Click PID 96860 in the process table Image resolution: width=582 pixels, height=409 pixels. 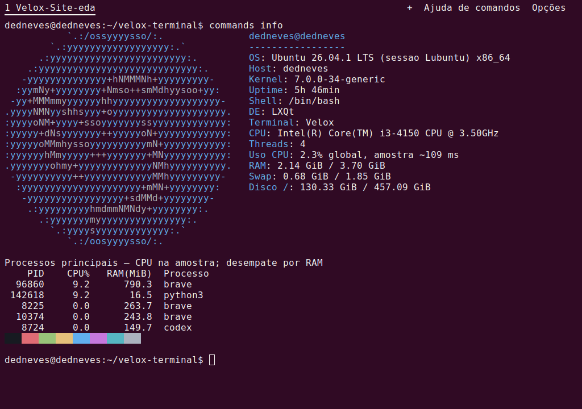(x=30, y=284)
